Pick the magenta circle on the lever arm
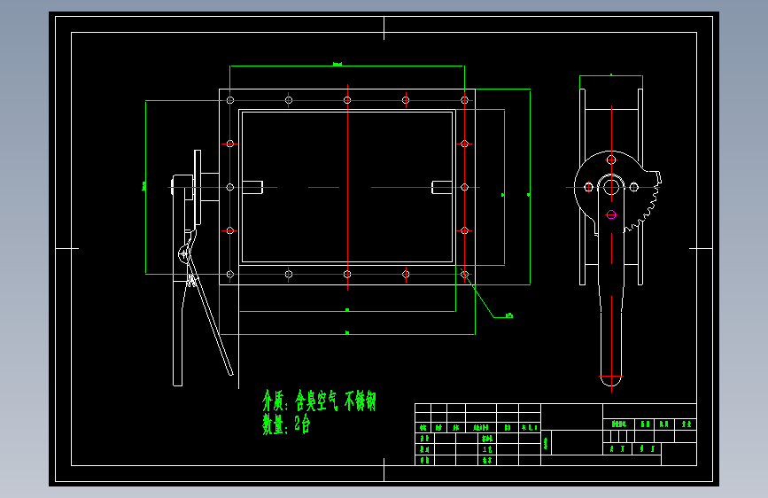 click(x=611, y=214)
